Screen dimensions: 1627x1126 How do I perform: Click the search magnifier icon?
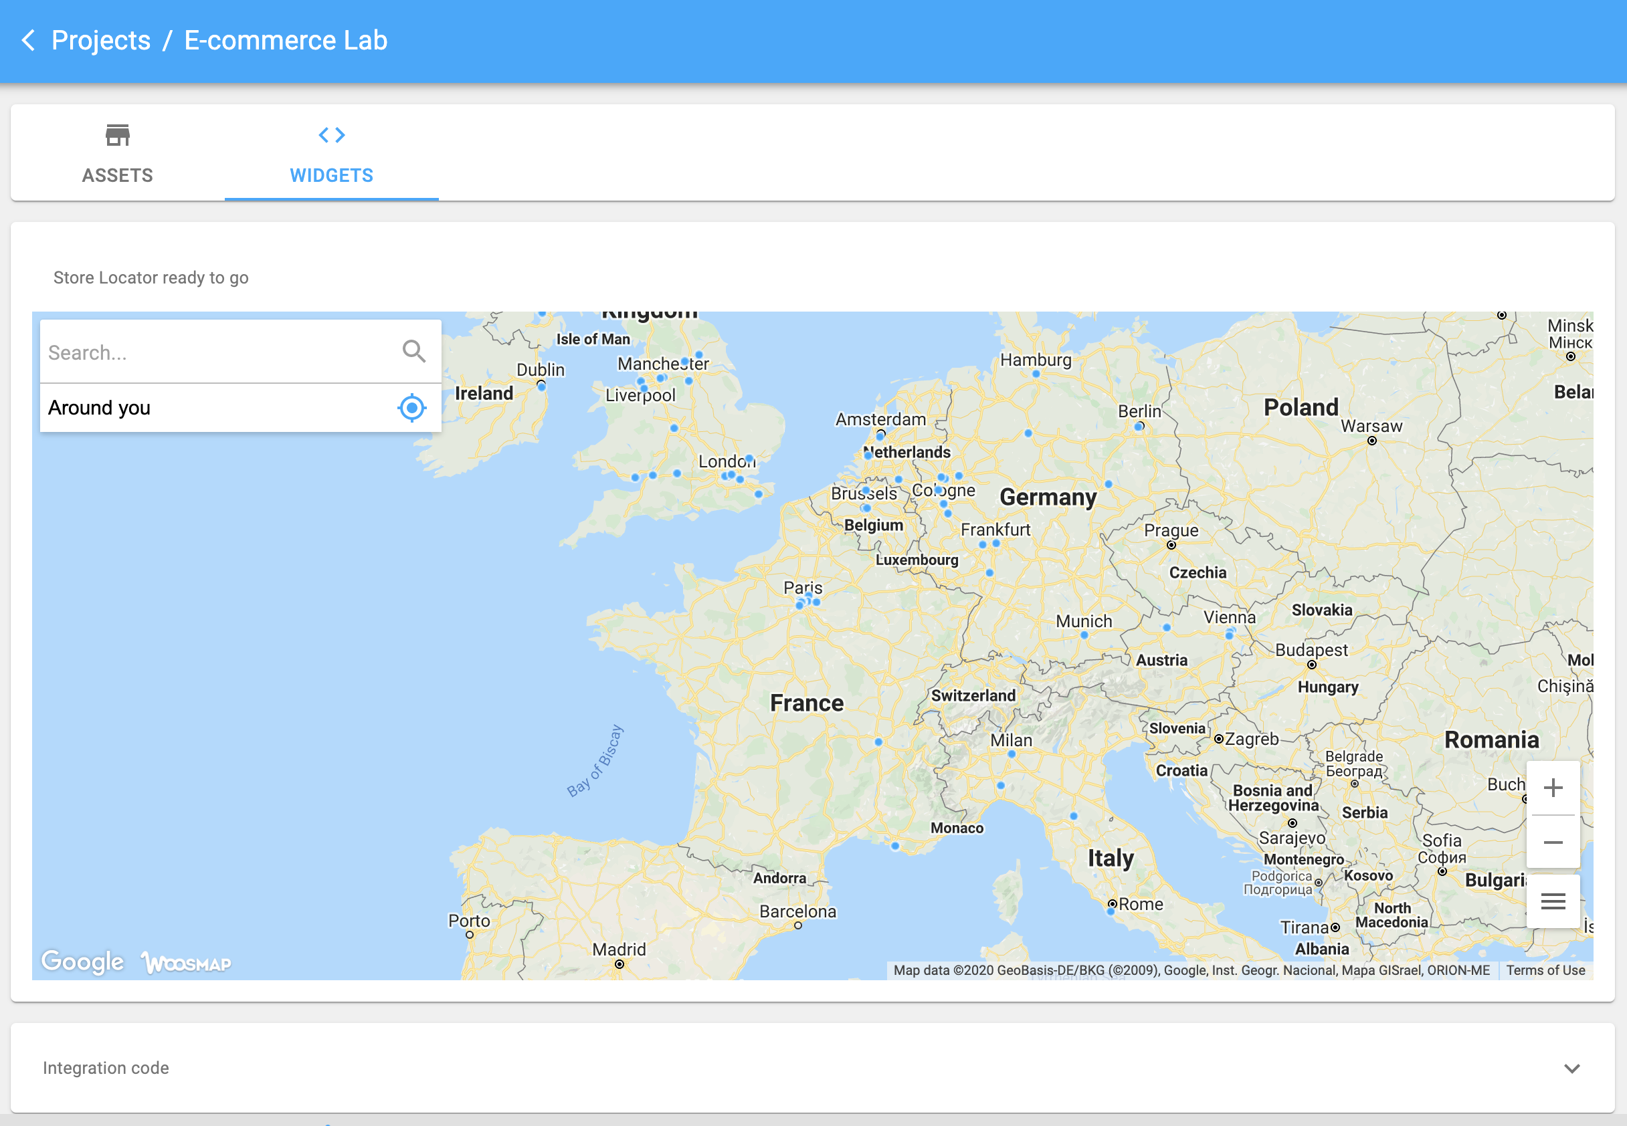413,350
